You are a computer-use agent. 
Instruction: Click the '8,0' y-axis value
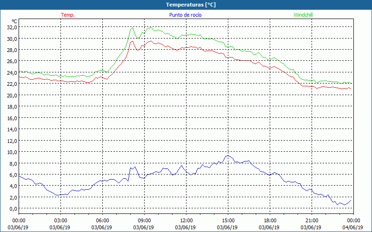tap(13, 163)
